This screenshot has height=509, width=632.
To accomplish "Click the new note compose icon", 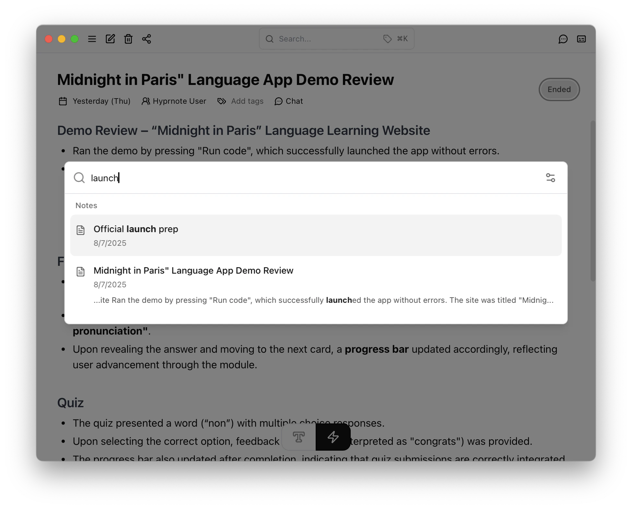I will tap(110, 39).
